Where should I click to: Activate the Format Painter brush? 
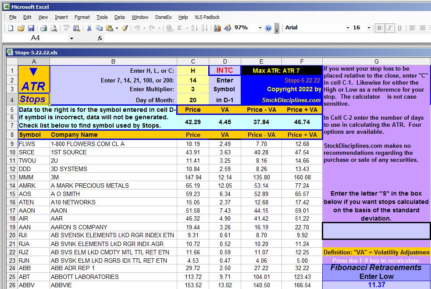[x=125, y=28]
